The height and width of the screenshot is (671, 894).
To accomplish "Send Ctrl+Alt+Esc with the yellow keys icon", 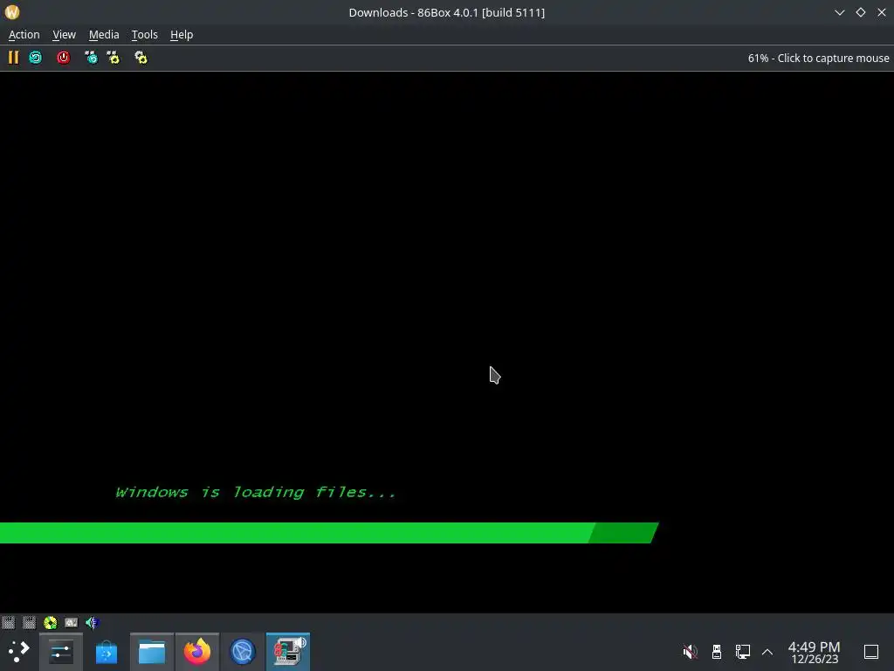I will click(x=113, y=58).
